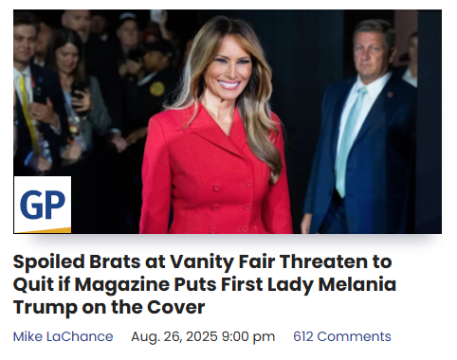
Task: Click the GP logo badge on the photo
Action: pyautogui.click(x=43, y=205)
